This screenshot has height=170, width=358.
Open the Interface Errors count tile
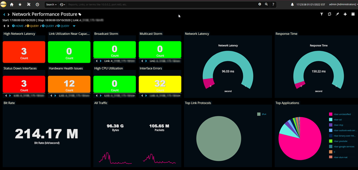point(160,84)
